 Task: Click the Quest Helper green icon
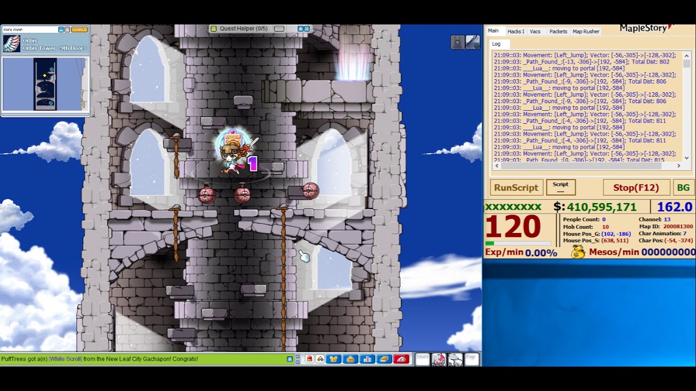(x=214, y=29)
